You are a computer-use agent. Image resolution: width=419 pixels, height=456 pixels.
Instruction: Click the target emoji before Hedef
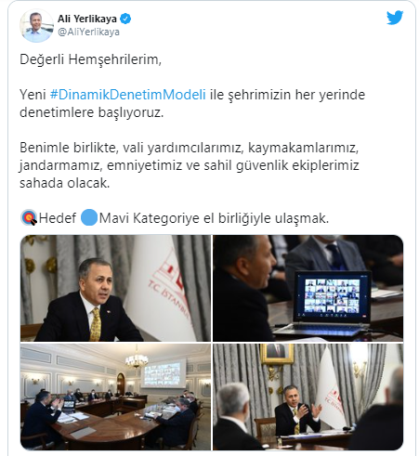coord(29,218)
